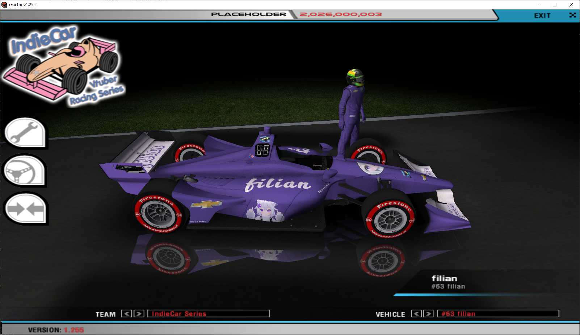Toggle fullscreen icon next to EXIT

(x=572, y=15)
